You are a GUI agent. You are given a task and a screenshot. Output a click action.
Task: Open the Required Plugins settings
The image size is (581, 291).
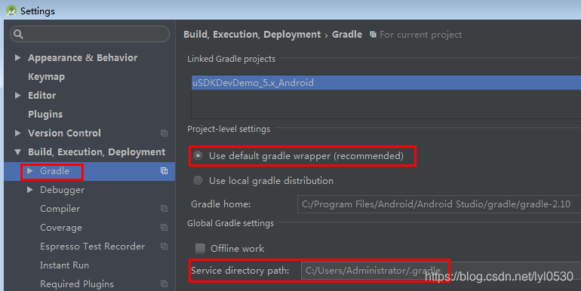click(x=77, y=284)
